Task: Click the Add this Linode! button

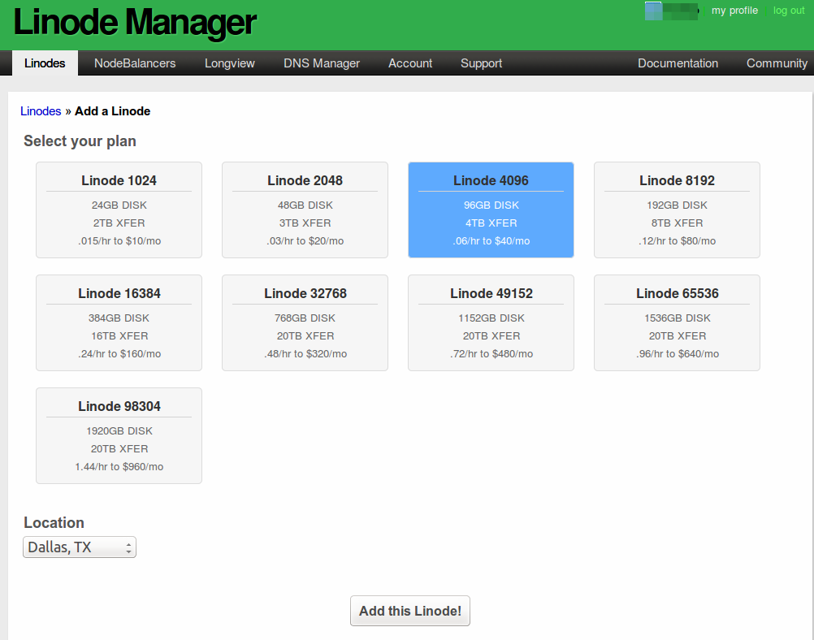Action: (x=410, y=611)
